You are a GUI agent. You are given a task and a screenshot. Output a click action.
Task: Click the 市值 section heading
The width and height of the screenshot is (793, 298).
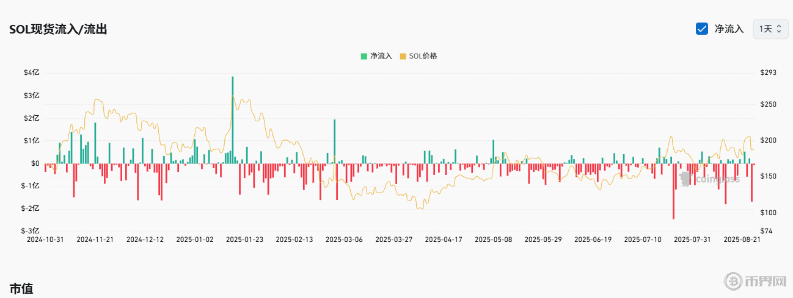tap(21, 288)
